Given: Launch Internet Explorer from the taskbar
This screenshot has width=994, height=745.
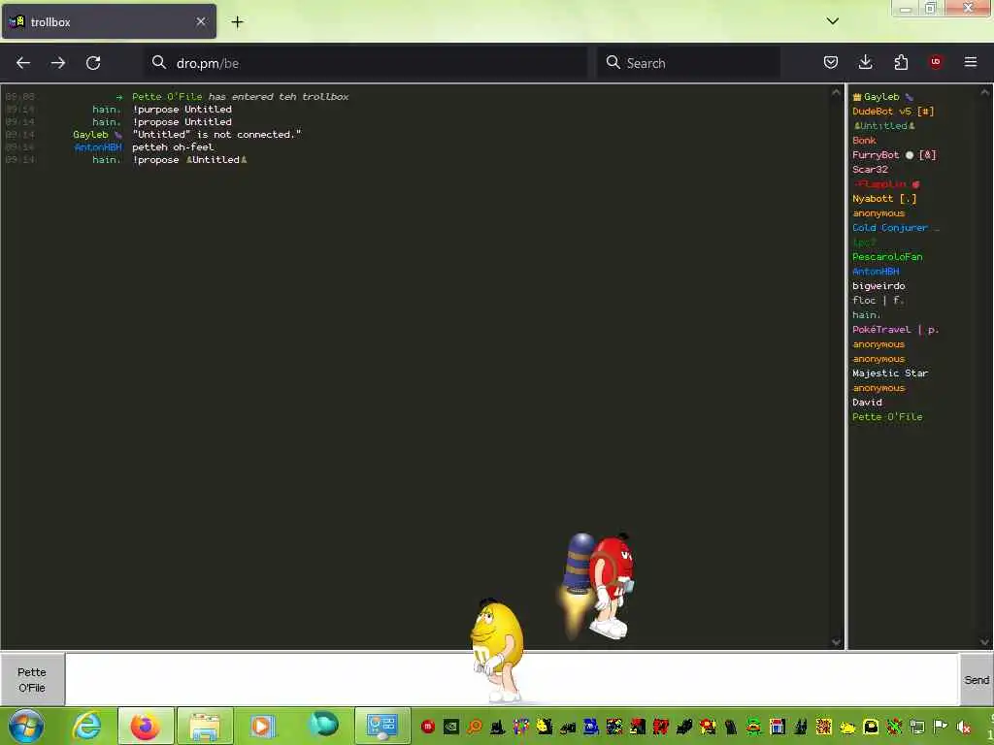Looking at the screenshot, I should tap(86, 726).
